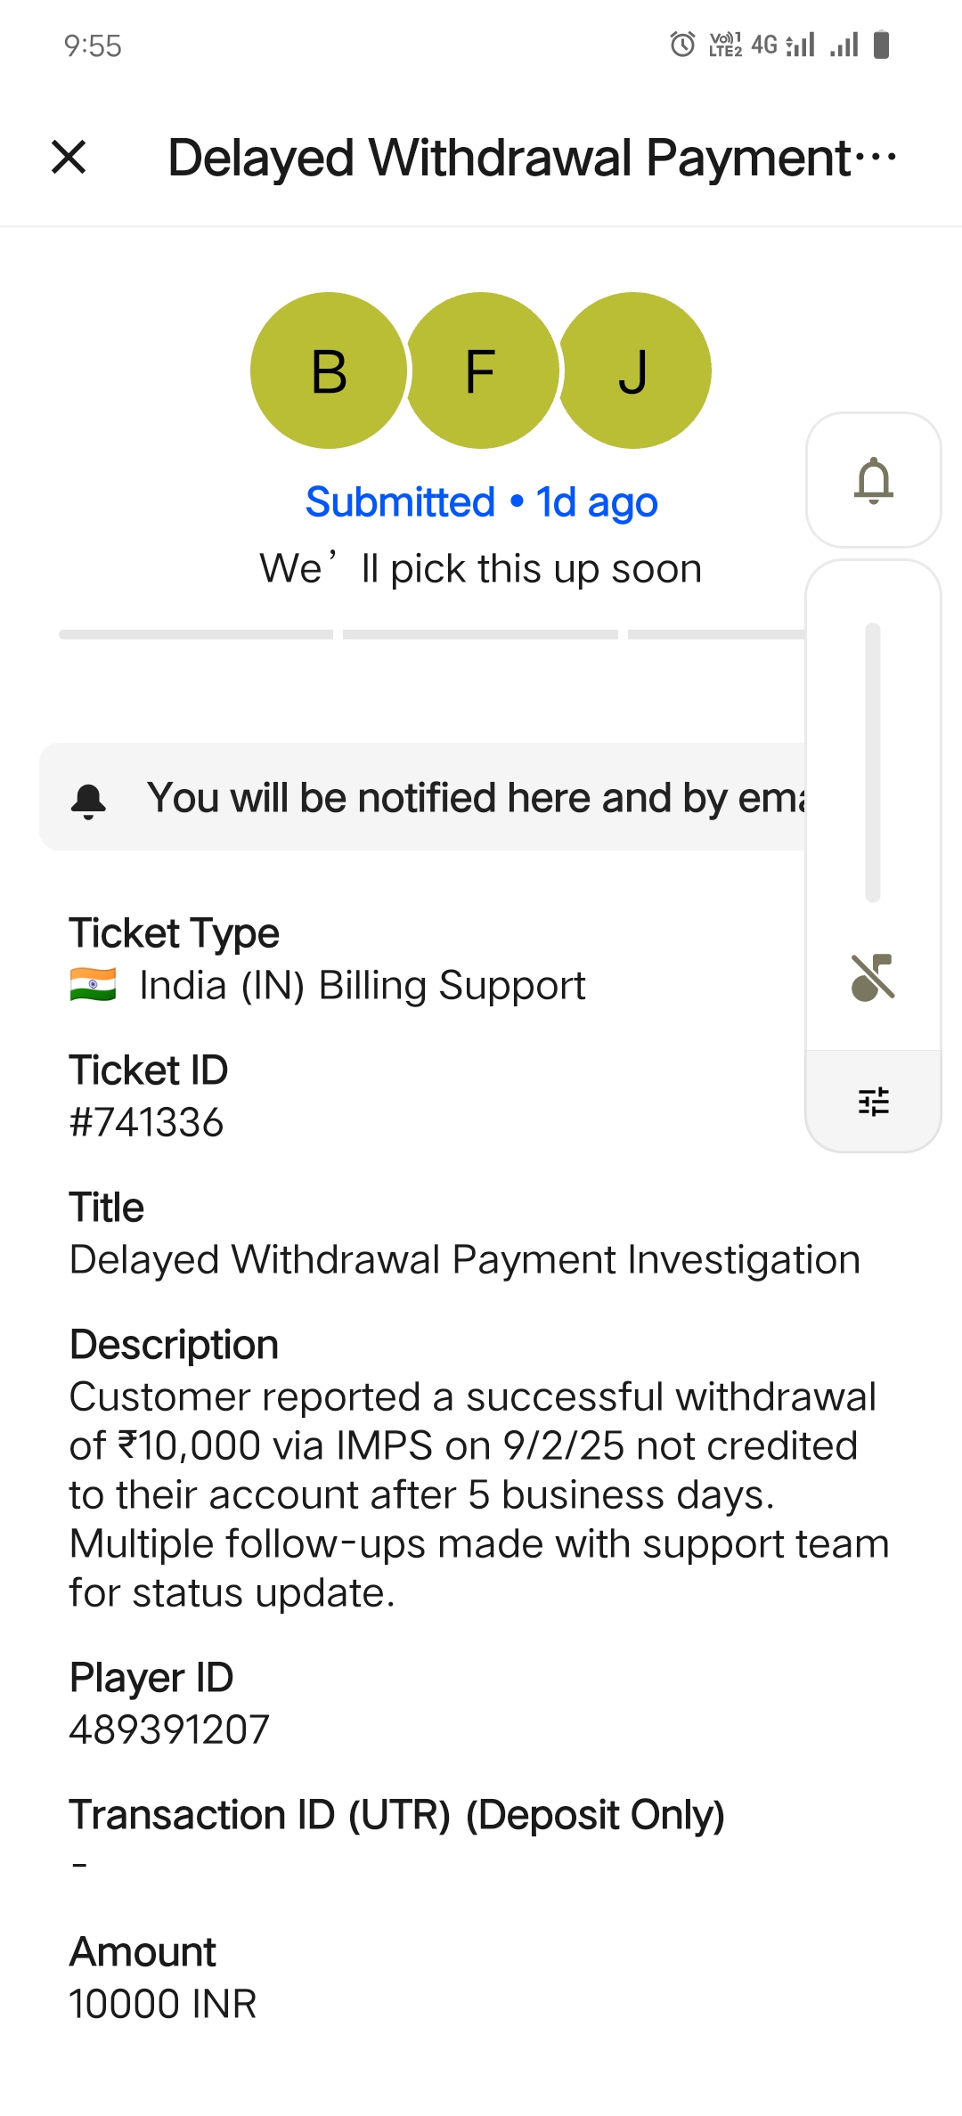Close the ticket details page

coord(69,158)
